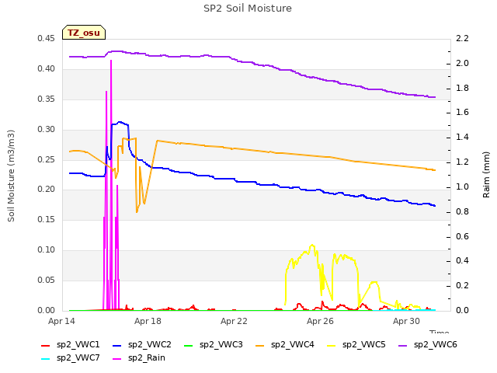Click the sp2_VWC5 legend label

tap(364, 345)
